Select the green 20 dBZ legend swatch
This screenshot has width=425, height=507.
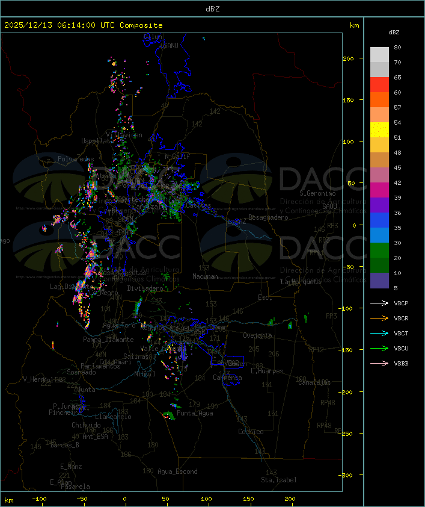pyautogui.click(x=379, y=250)
